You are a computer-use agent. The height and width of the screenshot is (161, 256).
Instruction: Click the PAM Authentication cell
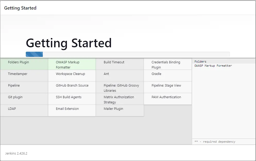point(168,99)
